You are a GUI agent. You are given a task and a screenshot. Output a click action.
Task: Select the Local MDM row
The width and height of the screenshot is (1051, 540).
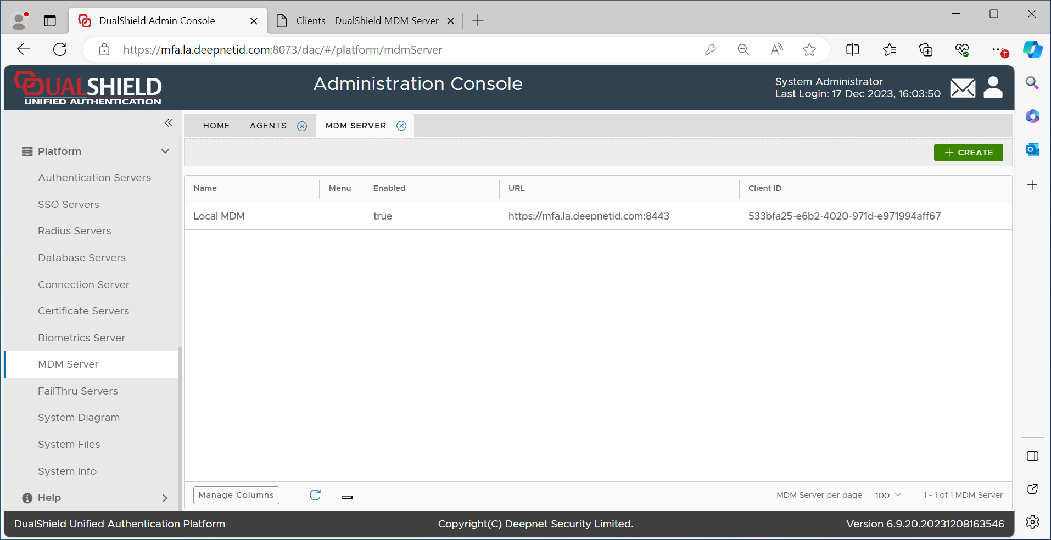(219, 216)
